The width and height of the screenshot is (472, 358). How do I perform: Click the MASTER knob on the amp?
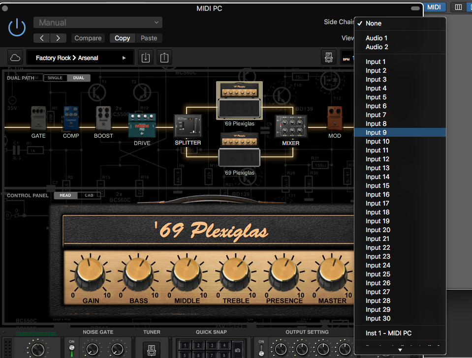coord(332,273)
